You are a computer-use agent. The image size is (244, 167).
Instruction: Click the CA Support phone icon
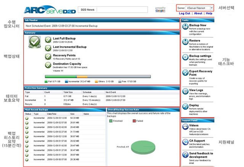pyautogui.click(x=185, y=142)
